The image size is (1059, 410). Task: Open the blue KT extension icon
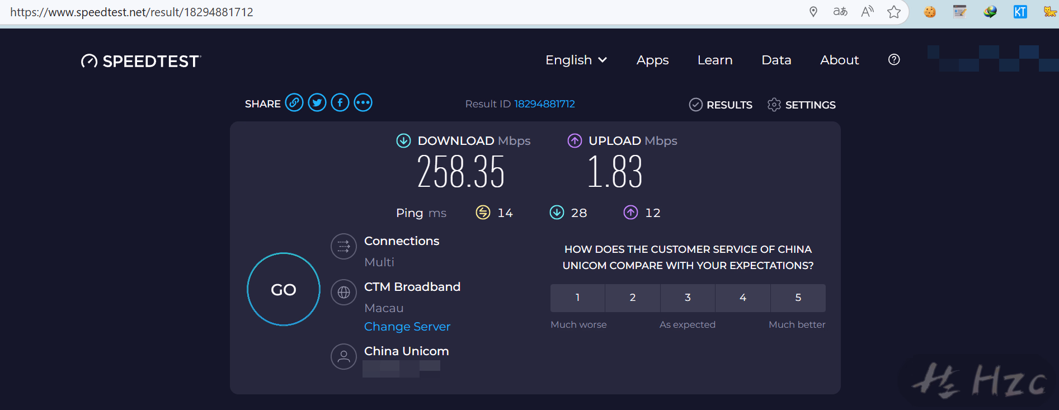click(x=1020, y=12)
